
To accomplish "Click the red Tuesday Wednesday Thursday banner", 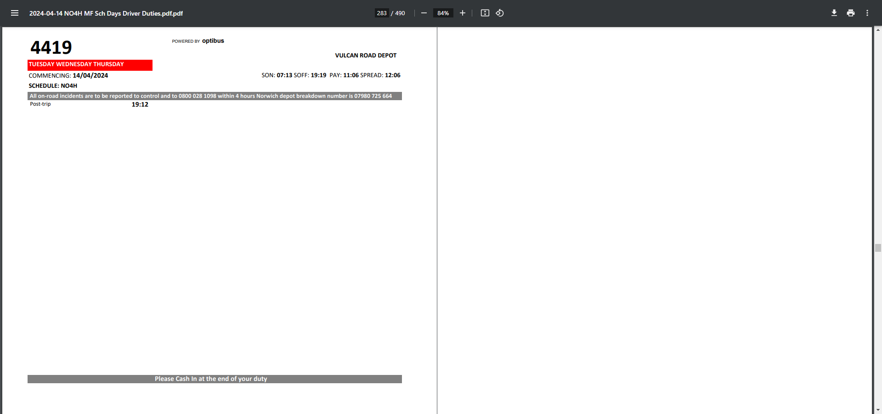I will tap(90, 65).
